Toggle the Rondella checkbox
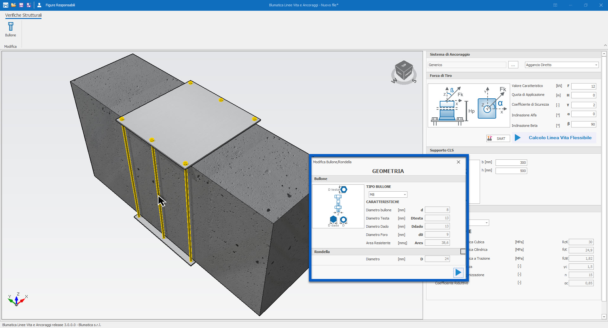The height and width of the screenshot is (328, 608). pos(463,251)
